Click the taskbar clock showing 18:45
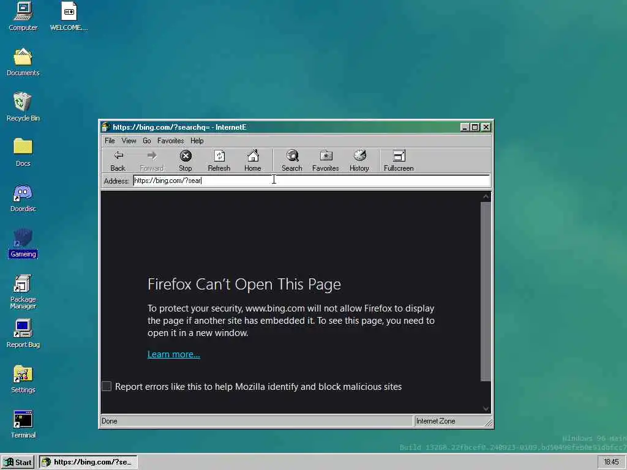Image resolution: width=627 pixels, height=470 pixels. [611, 463]
